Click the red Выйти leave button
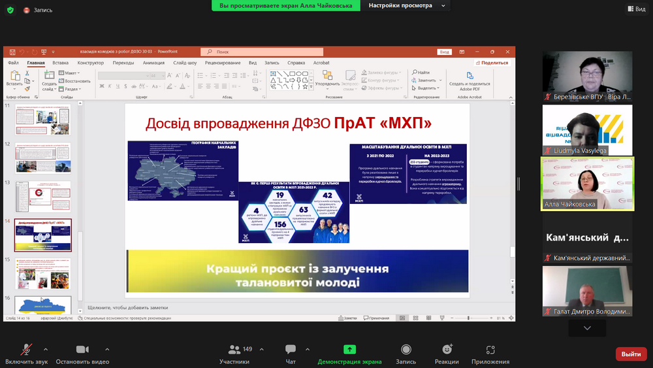The width and height of the screenshot is (653, 368). 631,354
